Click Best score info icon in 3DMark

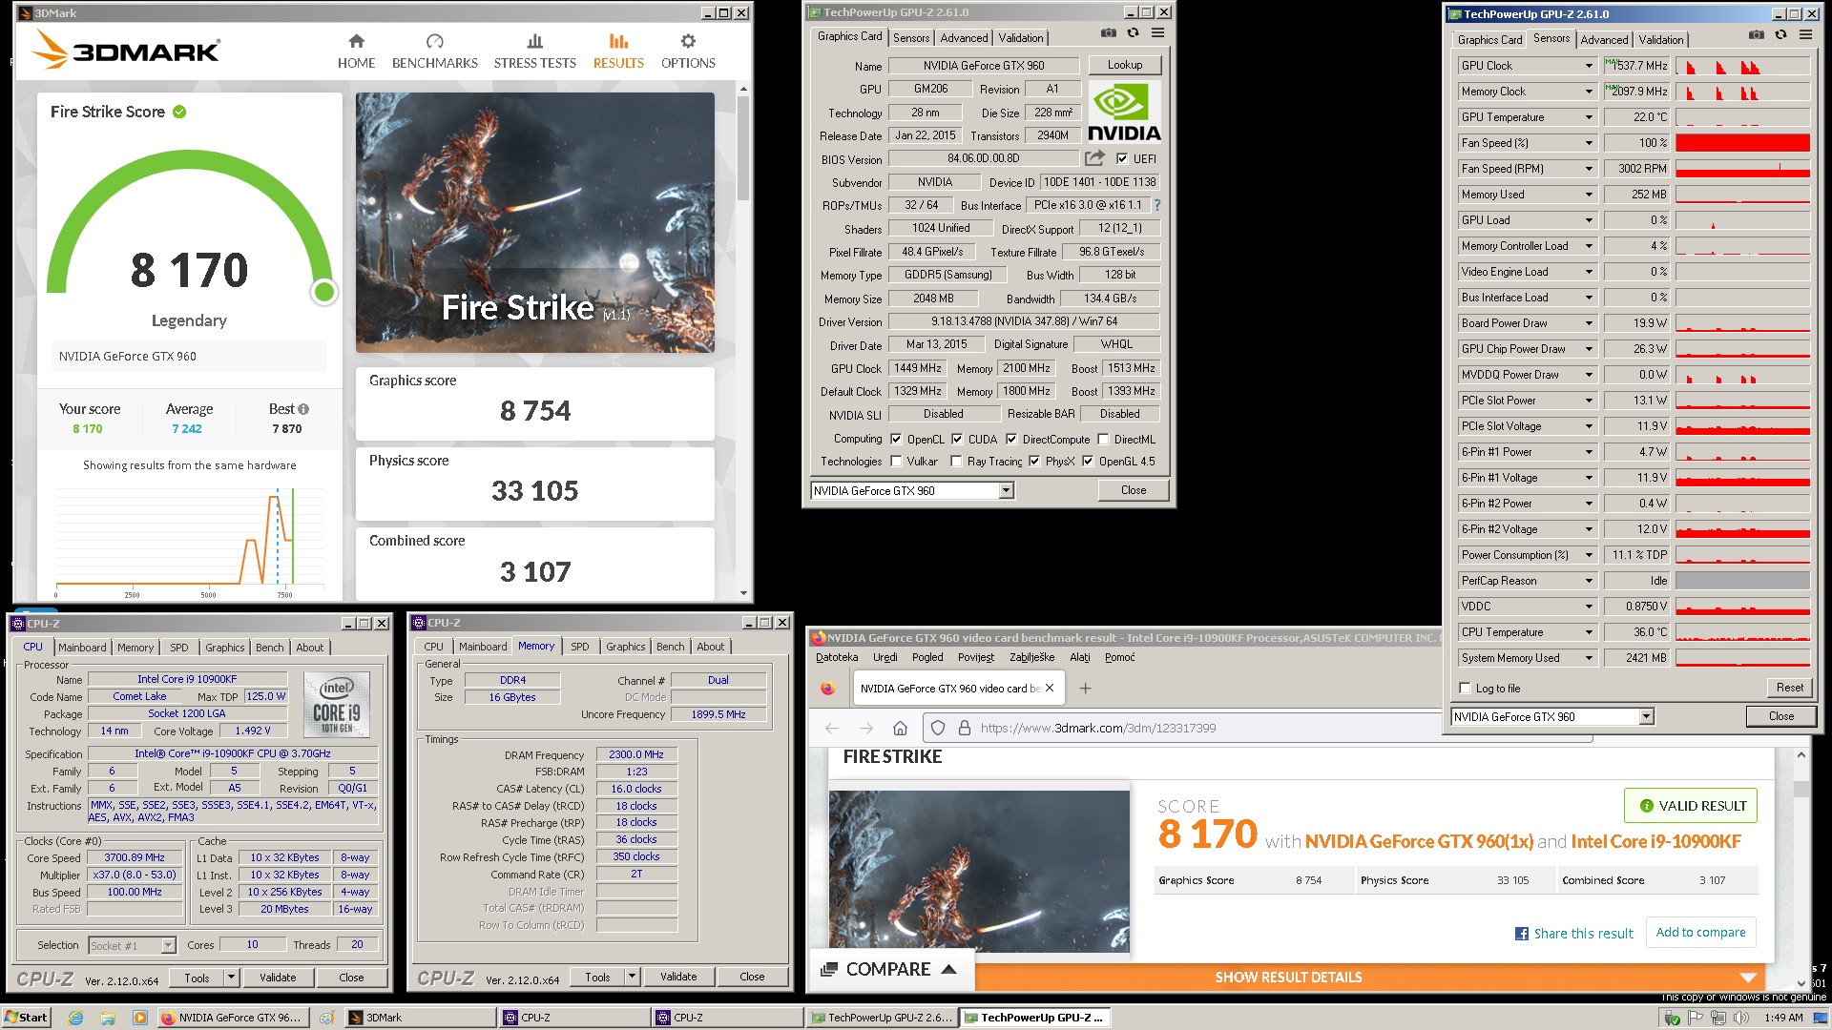(303, 409)
